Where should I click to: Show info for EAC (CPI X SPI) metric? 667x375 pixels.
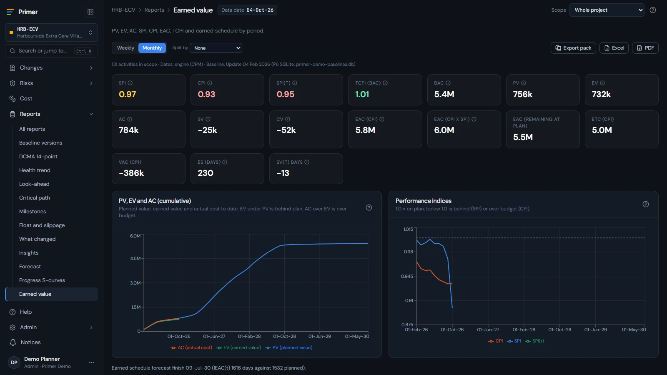[474, 119]
